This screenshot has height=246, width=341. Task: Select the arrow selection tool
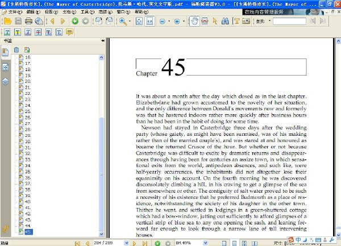pos(215,21)
